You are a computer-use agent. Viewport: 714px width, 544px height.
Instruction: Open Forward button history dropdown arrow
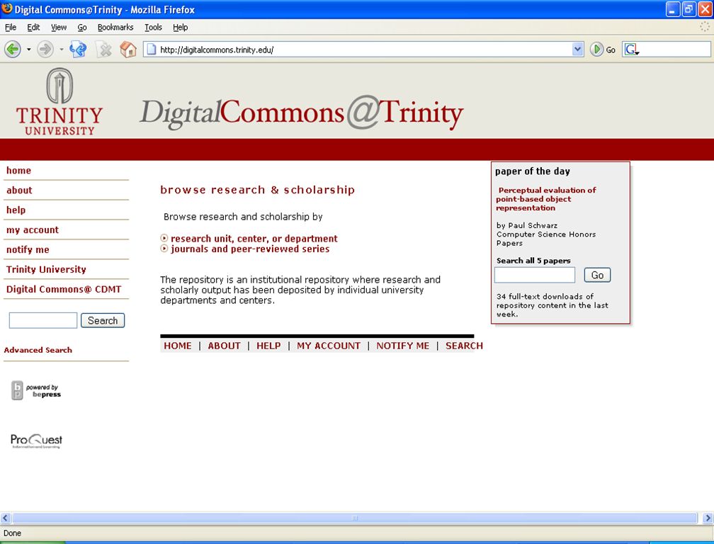click(x=62, y=49)
